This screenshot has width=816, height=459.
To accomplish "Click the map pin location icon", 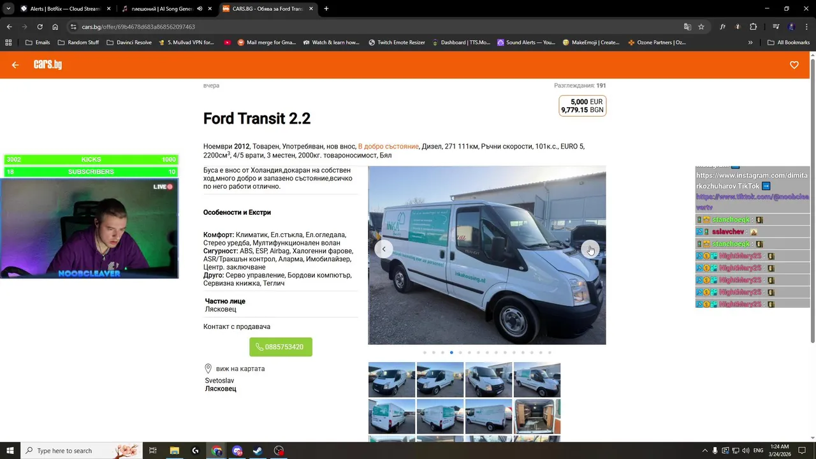I will click(208, 368).
